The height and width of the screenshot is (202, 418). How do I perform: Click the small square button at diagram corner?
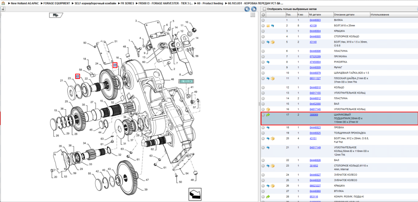253,15
